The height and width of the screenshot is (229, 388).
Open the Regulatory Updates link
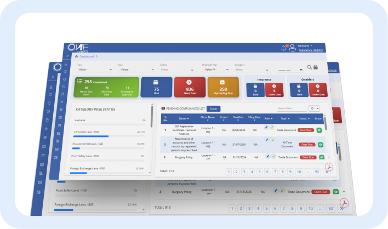coord(310,50)
